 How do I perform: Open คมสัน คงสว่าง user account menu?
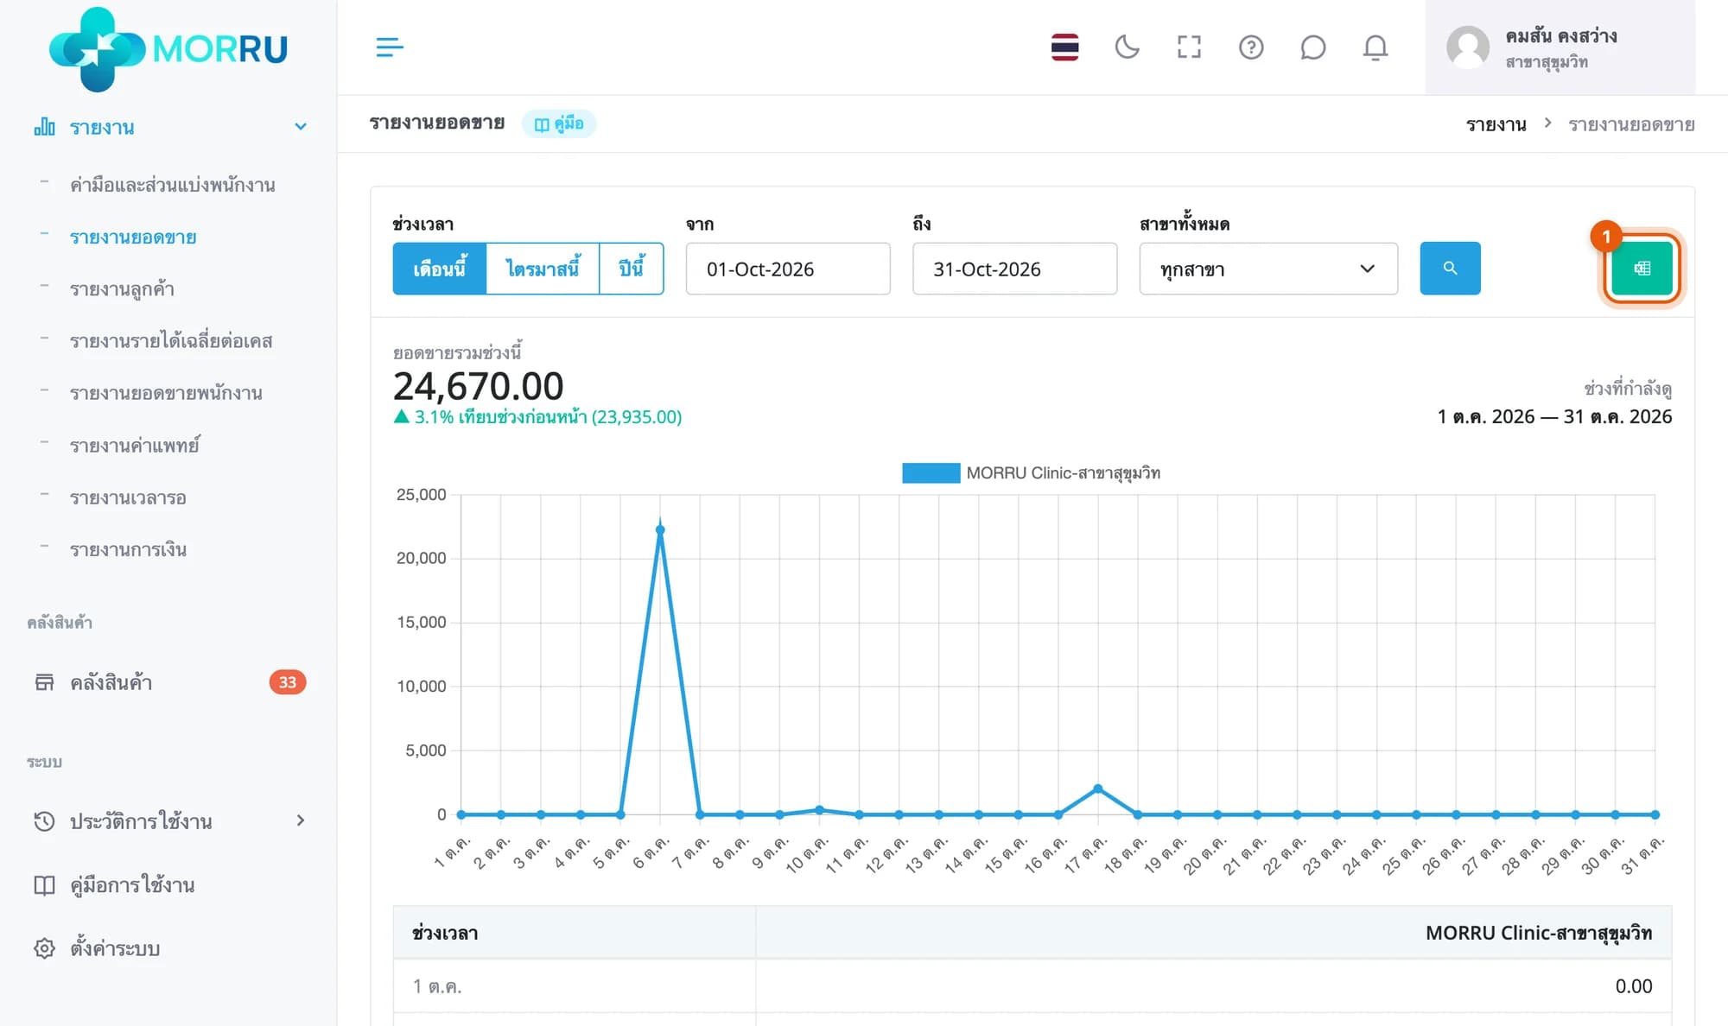point(1560,47)
